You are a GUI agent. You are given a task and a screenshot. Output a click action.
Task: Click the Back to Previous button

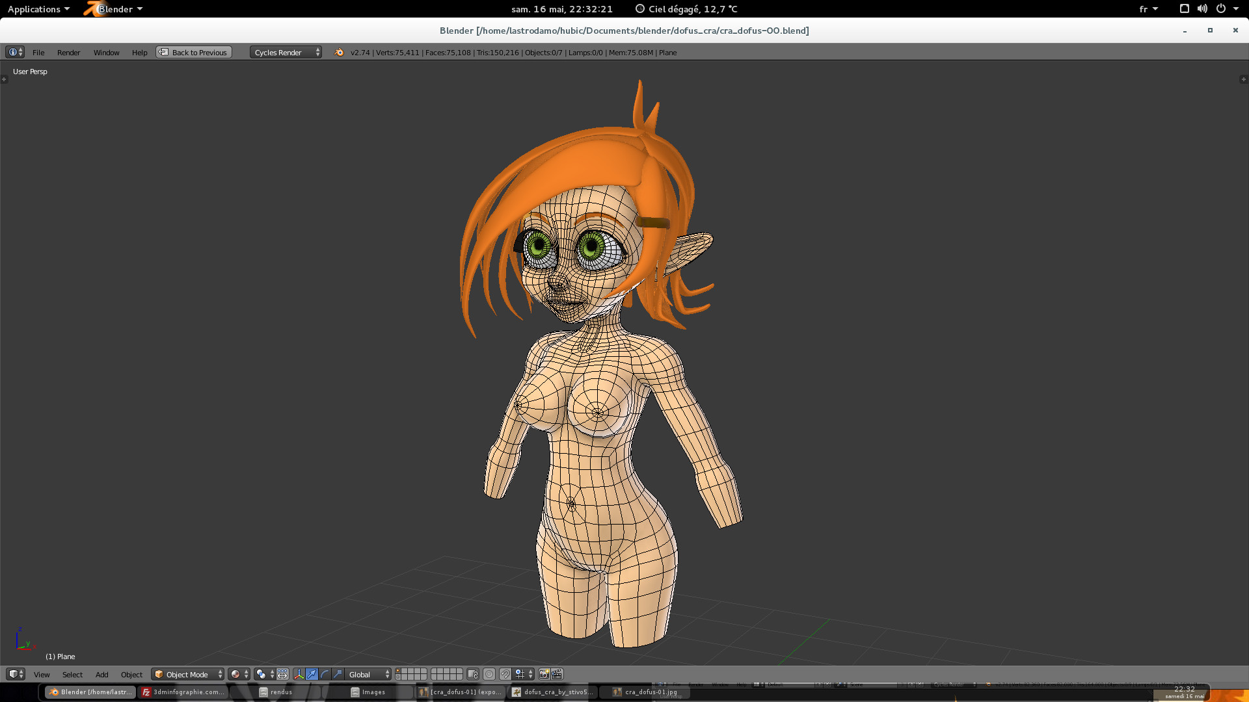coord(194,53)
